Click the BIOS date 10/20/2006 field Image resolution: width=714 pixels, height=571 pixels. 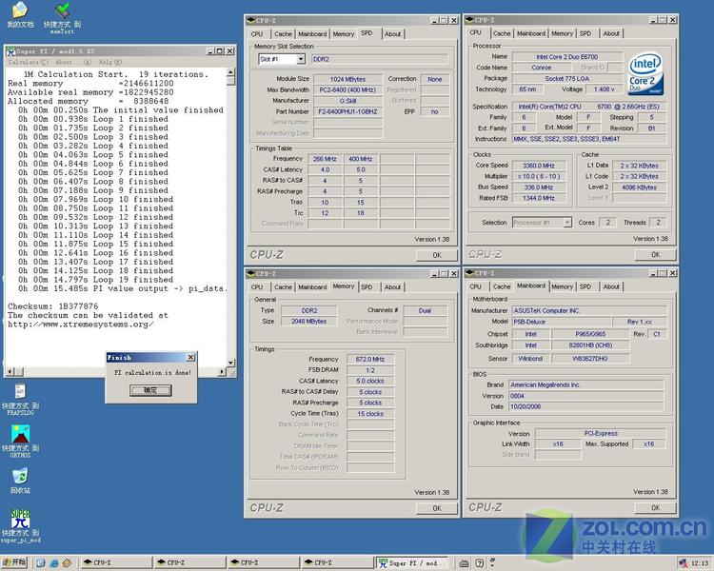point(586,406)
